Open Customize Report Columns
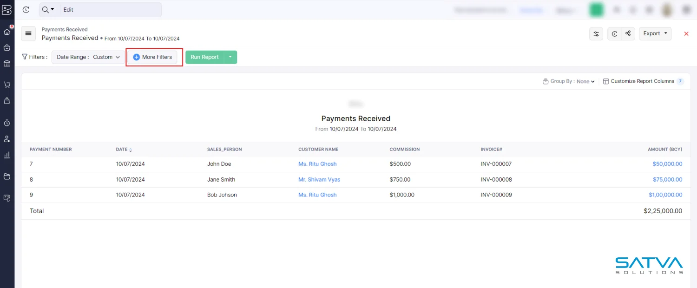This screenshot has height=288, width=697. [642, 81]
